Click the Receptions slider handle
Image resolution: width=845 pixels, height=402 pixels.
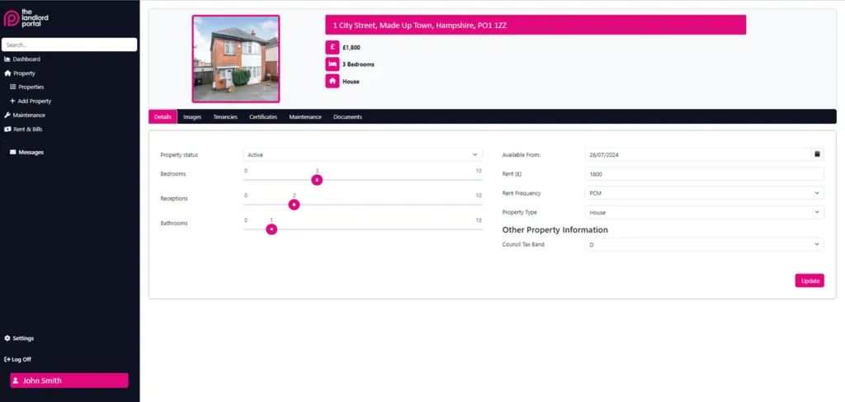294,205
